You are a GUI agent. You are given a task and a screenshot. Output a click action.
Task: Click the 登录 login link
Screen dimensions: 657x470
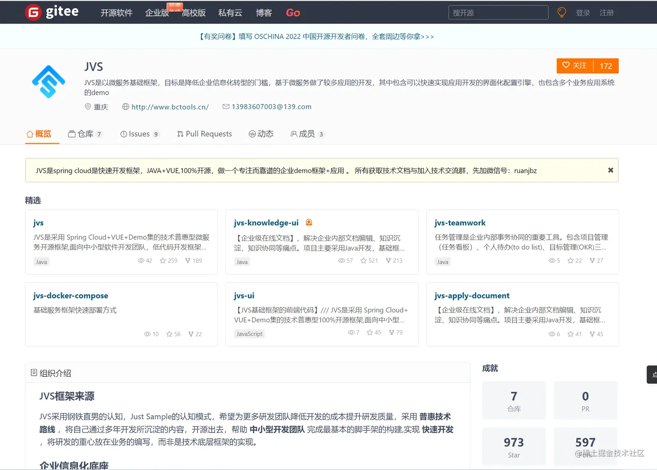pyautogui.click(x=583, y=13)
